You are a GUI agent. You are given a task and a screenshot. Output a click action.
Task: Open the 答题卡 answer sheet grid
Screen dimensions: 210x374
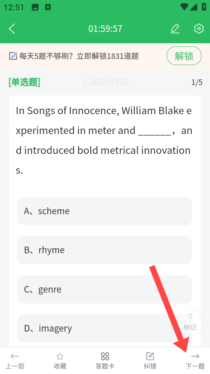point(105,361)
